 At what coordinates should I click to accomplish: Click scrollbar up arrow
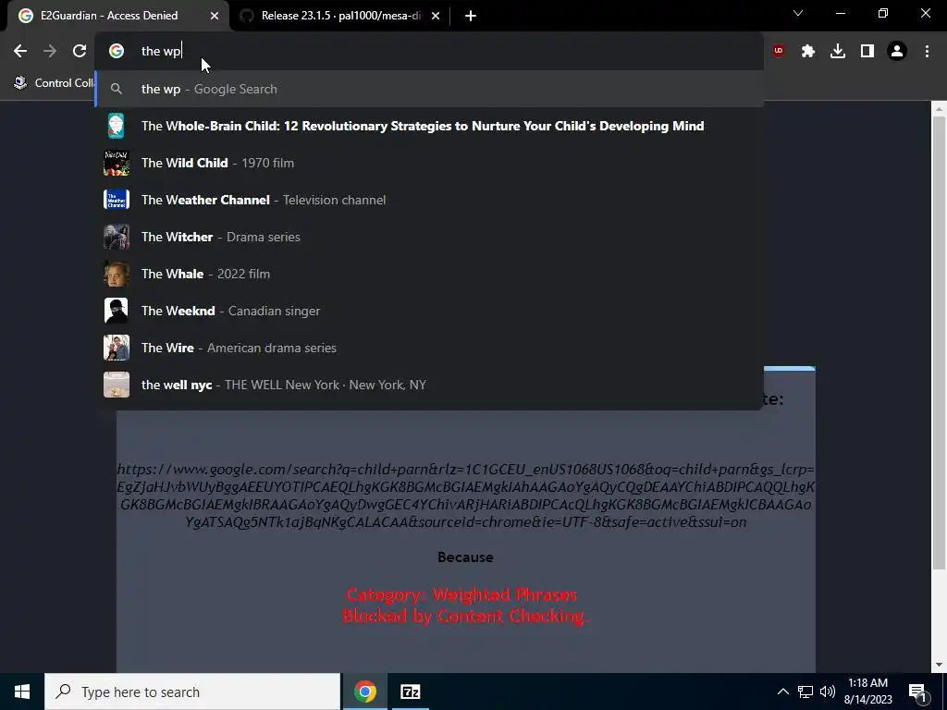coord(939,109)
